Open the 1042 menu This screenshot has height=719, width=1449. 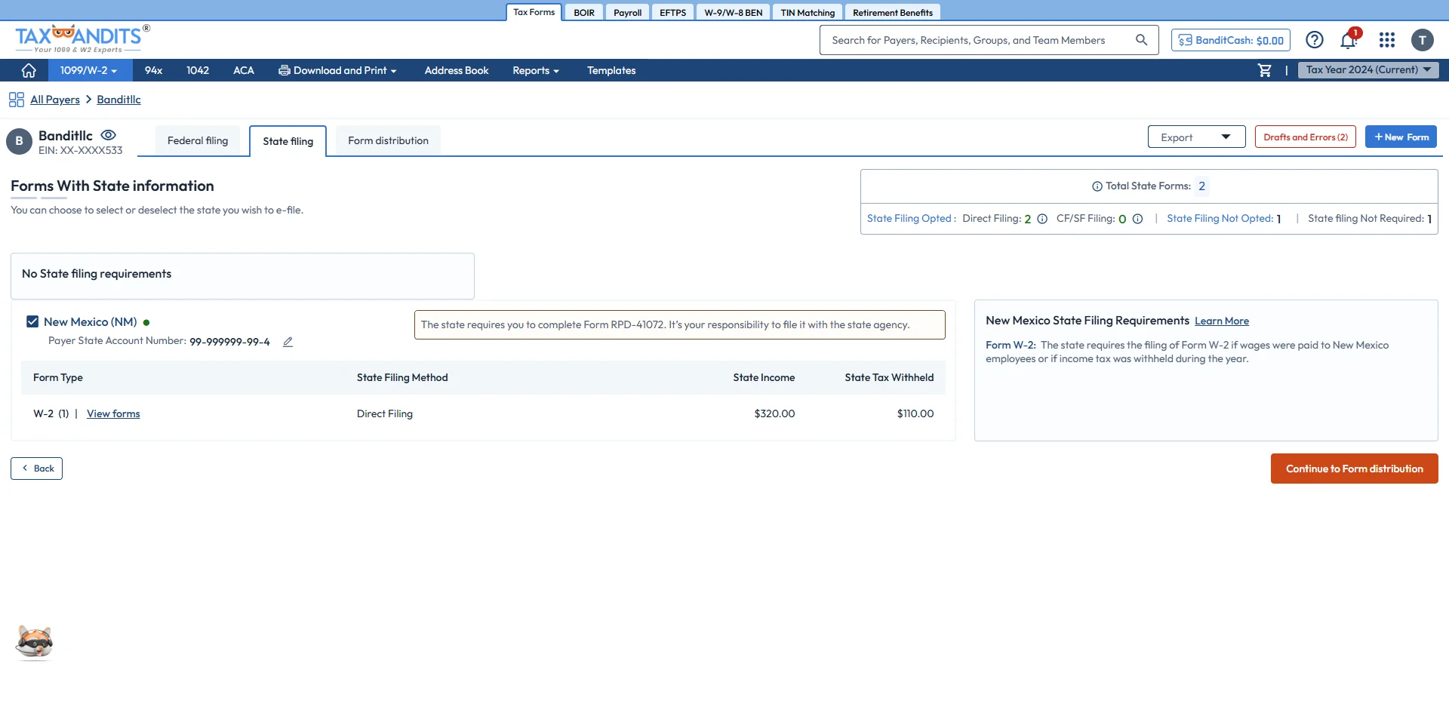[198, 70]
